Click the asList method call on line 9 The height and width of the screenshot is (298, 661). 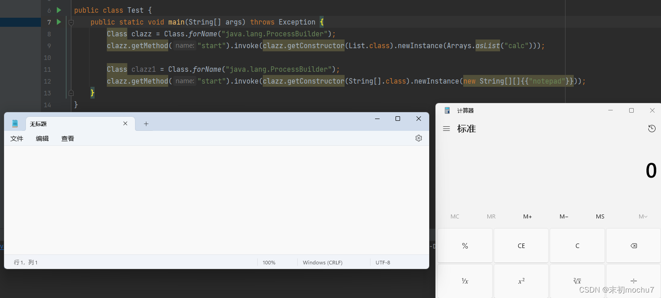click(x=487, y=45)
